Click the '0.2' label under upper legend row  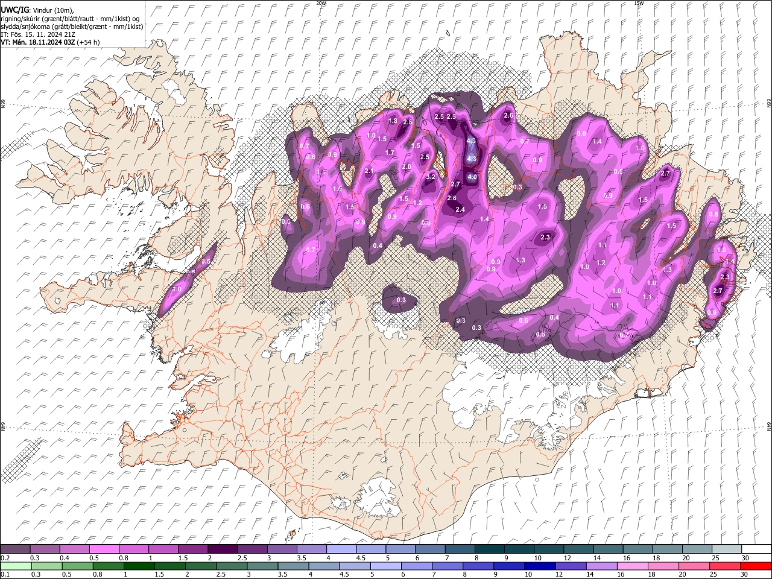4,557
